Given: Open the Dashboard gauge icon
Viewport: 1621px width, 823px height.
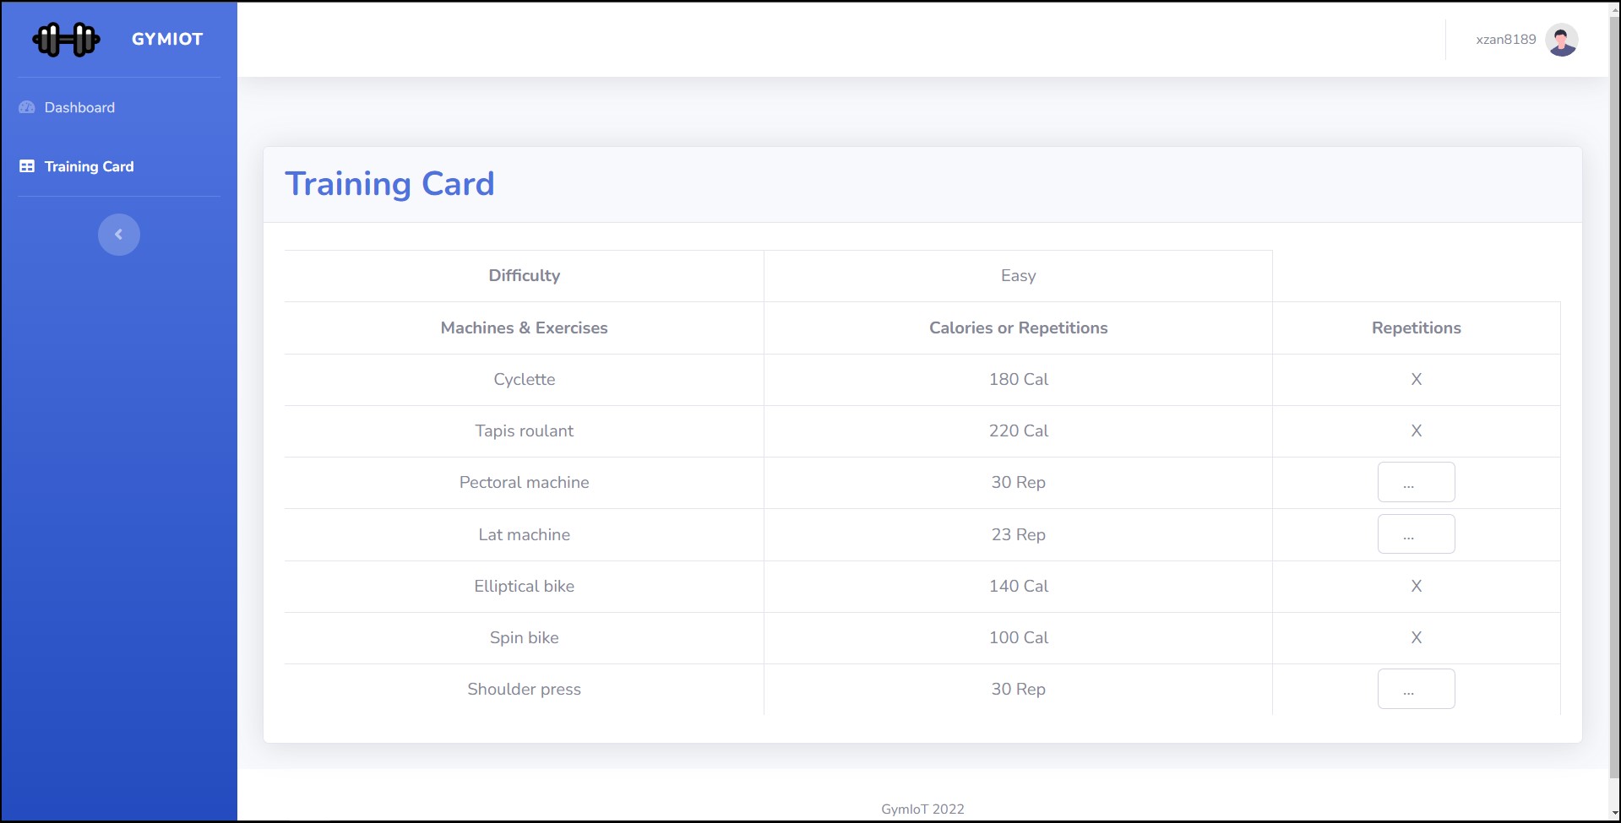Looking at the screenshot, I should pyautogui.click(x=27, y=107).
